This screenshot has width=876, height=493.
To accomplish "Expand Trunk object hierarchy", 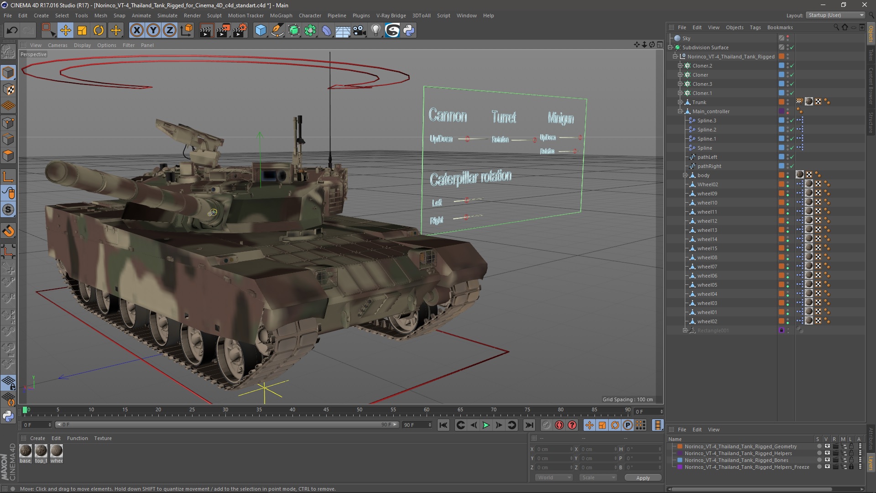I will 680,102.
